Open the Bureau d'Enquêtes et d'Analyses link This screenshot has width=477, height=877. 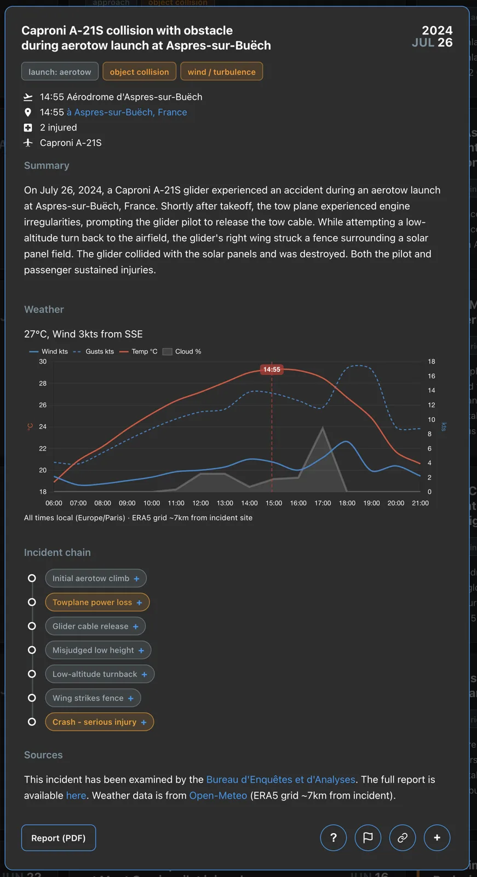tap(280, 779)
